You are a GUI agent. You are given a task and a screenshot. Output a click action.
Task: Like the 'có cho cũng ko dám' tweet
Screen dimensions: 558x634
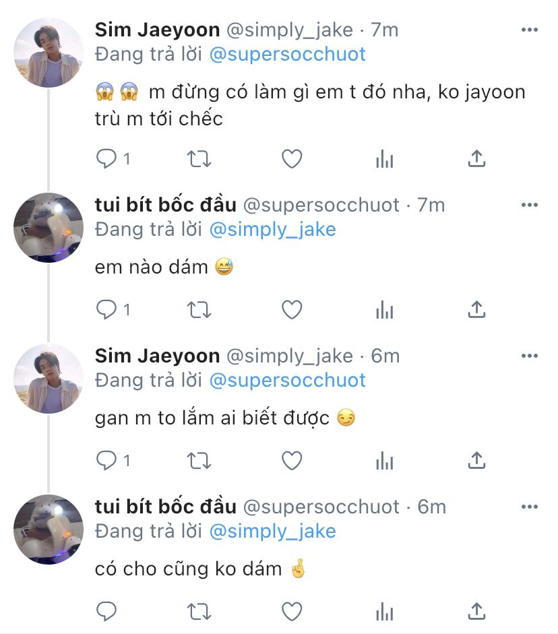click(291, 612)
